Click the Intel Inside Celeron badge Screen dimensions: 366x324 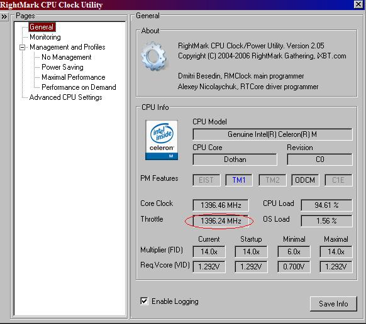(x=162, y=140)
